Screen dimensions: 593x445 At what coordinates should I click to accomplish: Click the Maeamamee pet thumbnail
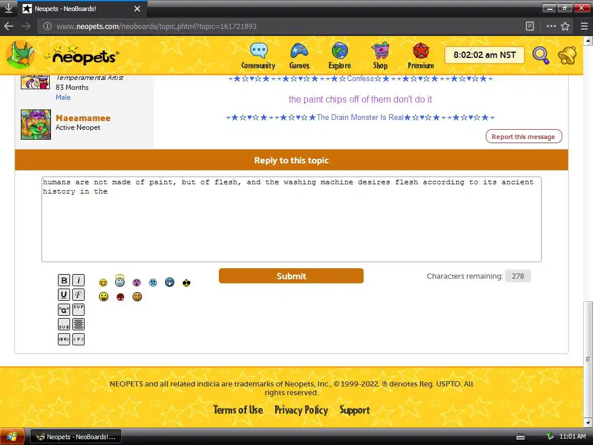[36, 125]
